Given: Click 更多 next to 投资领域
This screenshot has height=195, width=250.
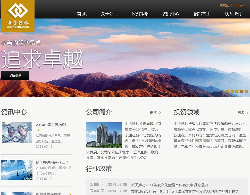Looking at the screenshot, I should click(x=241, y=113).
